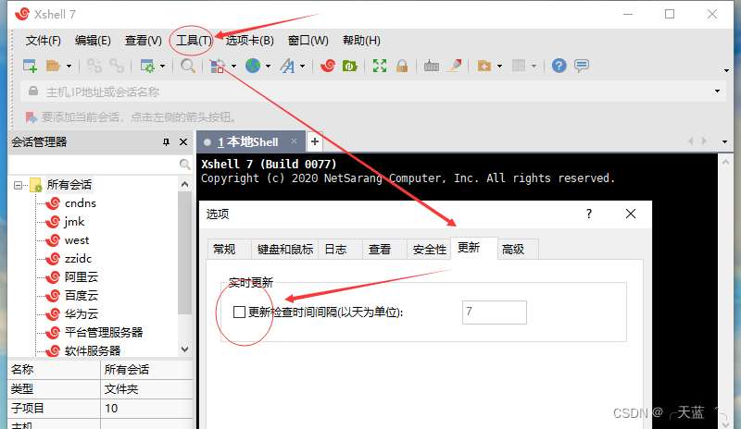Screen dimensions: 741x429
Task: Open the 帮助(H) menu
Action: pyautogui.click(x=361, y=41)
